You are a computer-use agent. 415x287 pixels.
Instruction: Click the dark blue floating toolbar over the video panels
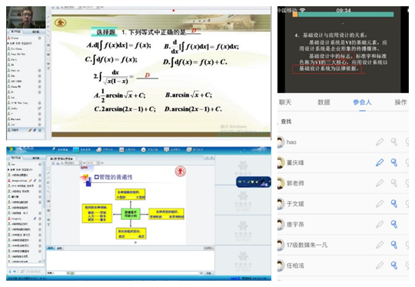tap(254, 182)
